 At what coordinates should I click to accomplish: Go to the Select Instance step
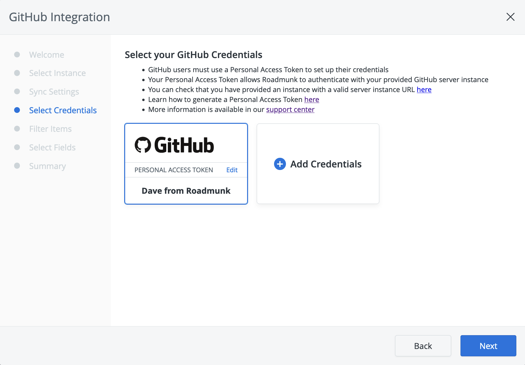click(x=57, y=73)
